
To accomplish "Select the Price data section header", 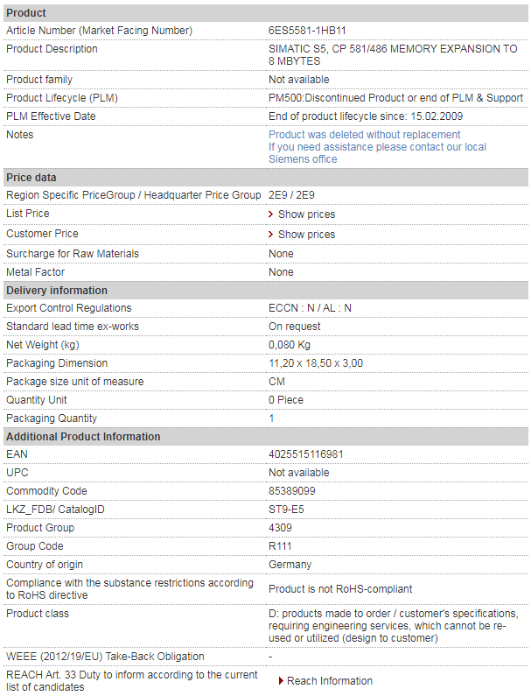I will [266, 178].
